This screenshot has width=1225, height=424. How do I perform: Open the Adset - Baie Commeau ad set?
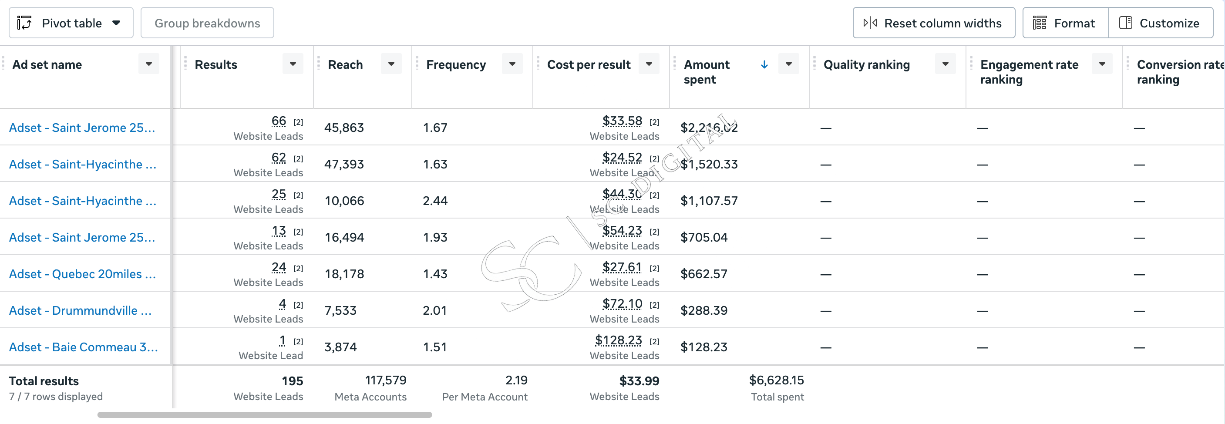pyautogui.click(x=83, y=347)
